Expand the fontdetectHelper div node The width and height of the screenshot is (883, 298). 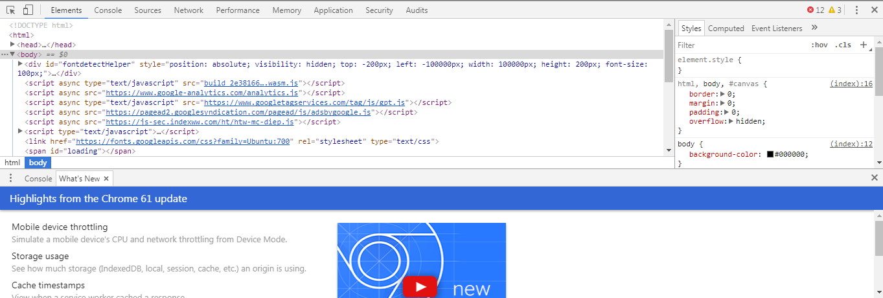[21, 63]
